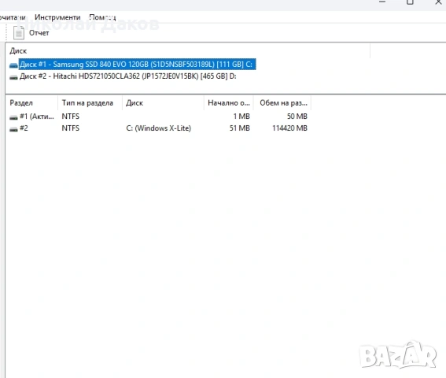Select the Samsung SSD 840 EVO drive icon
Image resolution: width=446 pixels, height=378 pixels.
pyautogui.click(x=13, y=65)
